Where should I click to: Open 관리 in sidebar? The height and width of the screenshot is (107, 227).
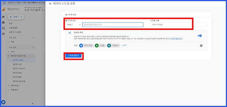10,24
